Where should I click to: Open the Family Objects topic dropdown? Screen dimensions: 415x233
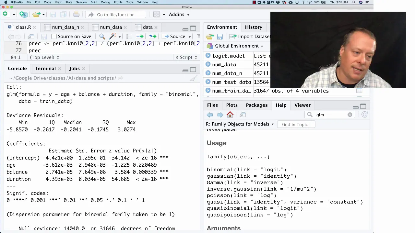[x=240, y=124]
